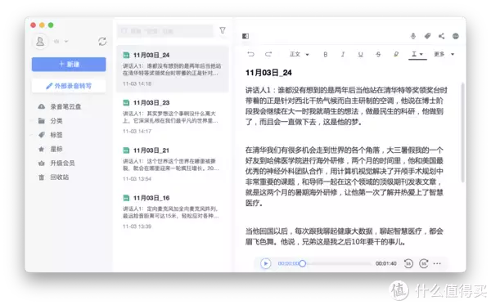This screenshot has height=305, width=491.
Task: Play the audio recording
Action: [x=265, y=263]
